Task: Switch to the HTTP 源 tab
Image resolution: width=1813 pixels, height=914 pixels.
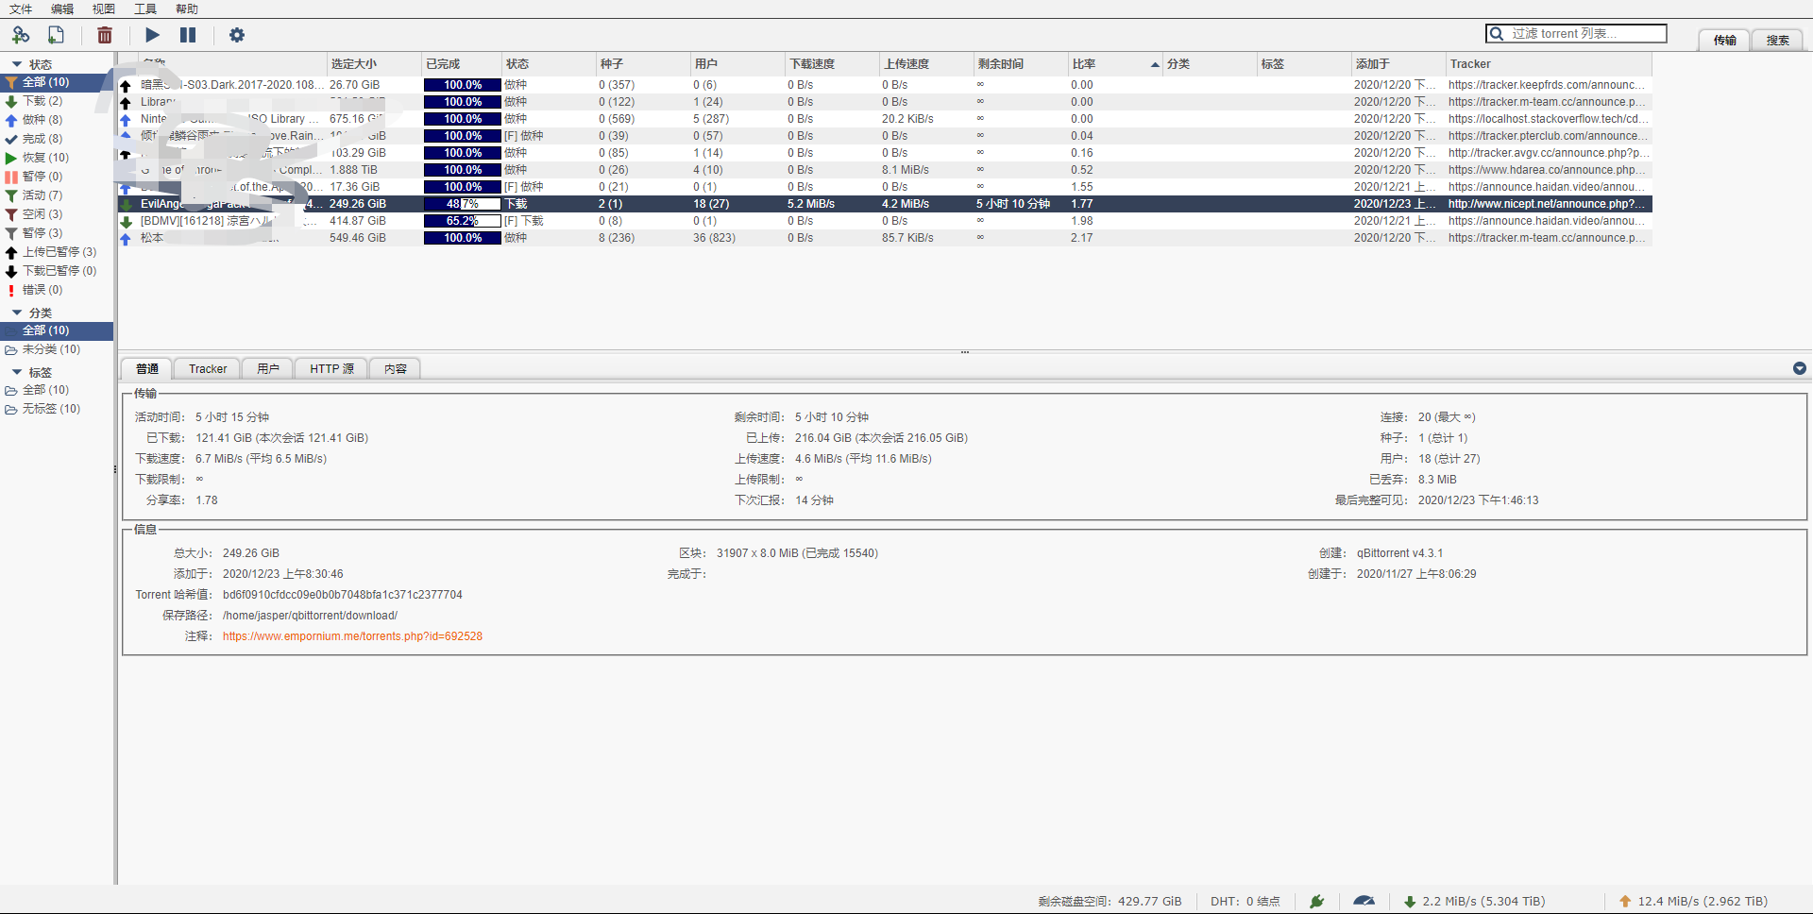Action: click(331, 369)
